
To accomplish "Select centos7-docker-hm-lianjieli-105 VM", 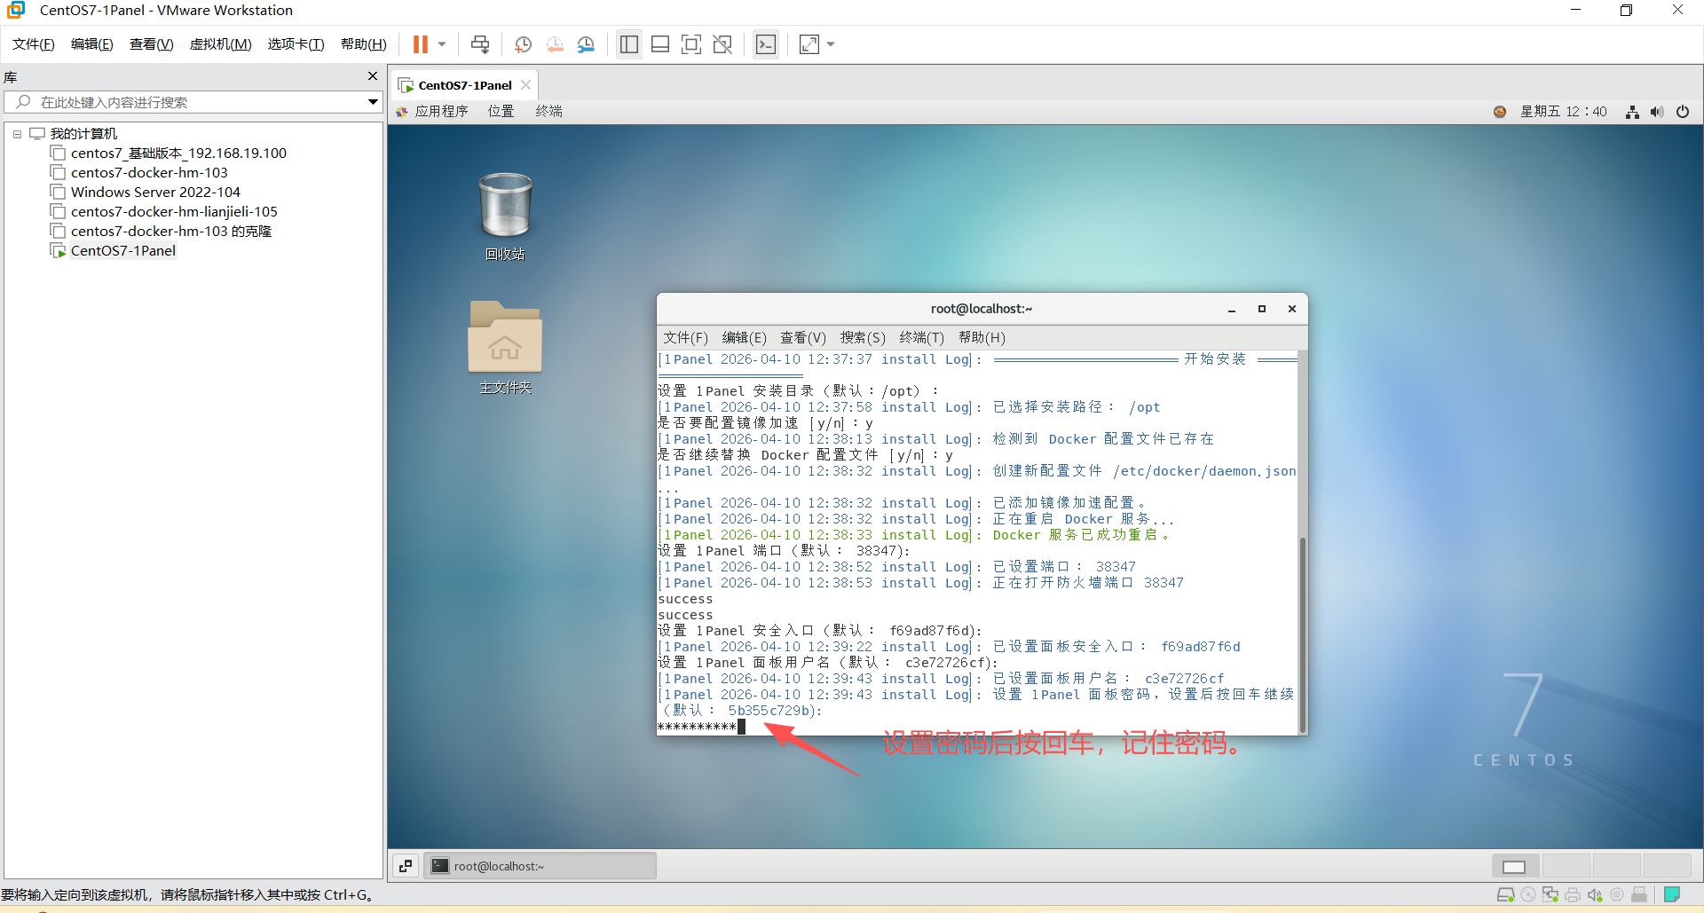I will [164, 211].
